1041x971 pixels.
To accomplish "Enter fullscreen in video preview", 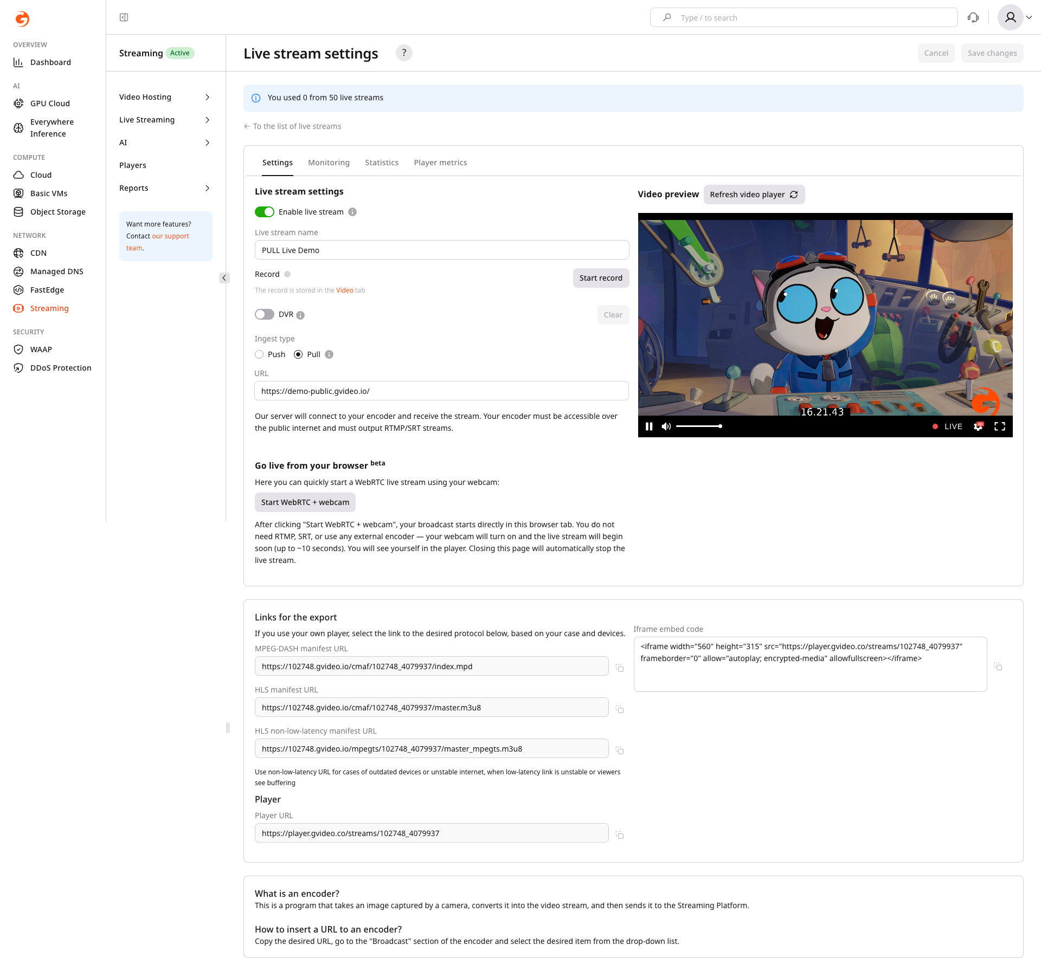I will (x=1000, y=426).
